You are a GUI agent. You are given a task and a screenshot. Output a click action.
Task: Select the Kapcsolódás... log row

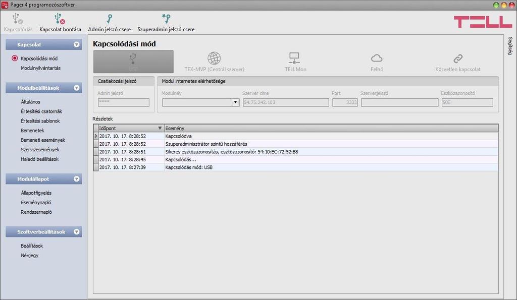click(x=296, y=159)
